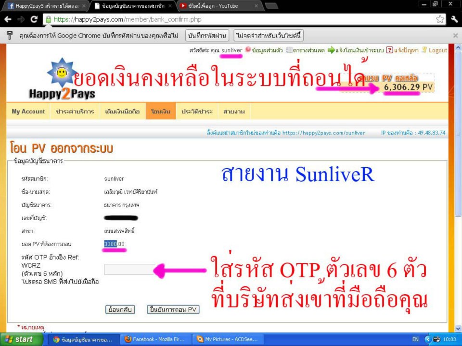462x346 pixels.
Task: Open แจ้งโอนเงินเข้าระบบ link
Action: point(356,50)
